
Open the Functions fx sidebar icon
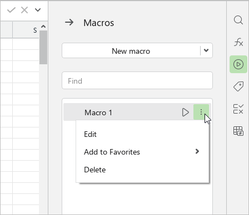(238, 42)
